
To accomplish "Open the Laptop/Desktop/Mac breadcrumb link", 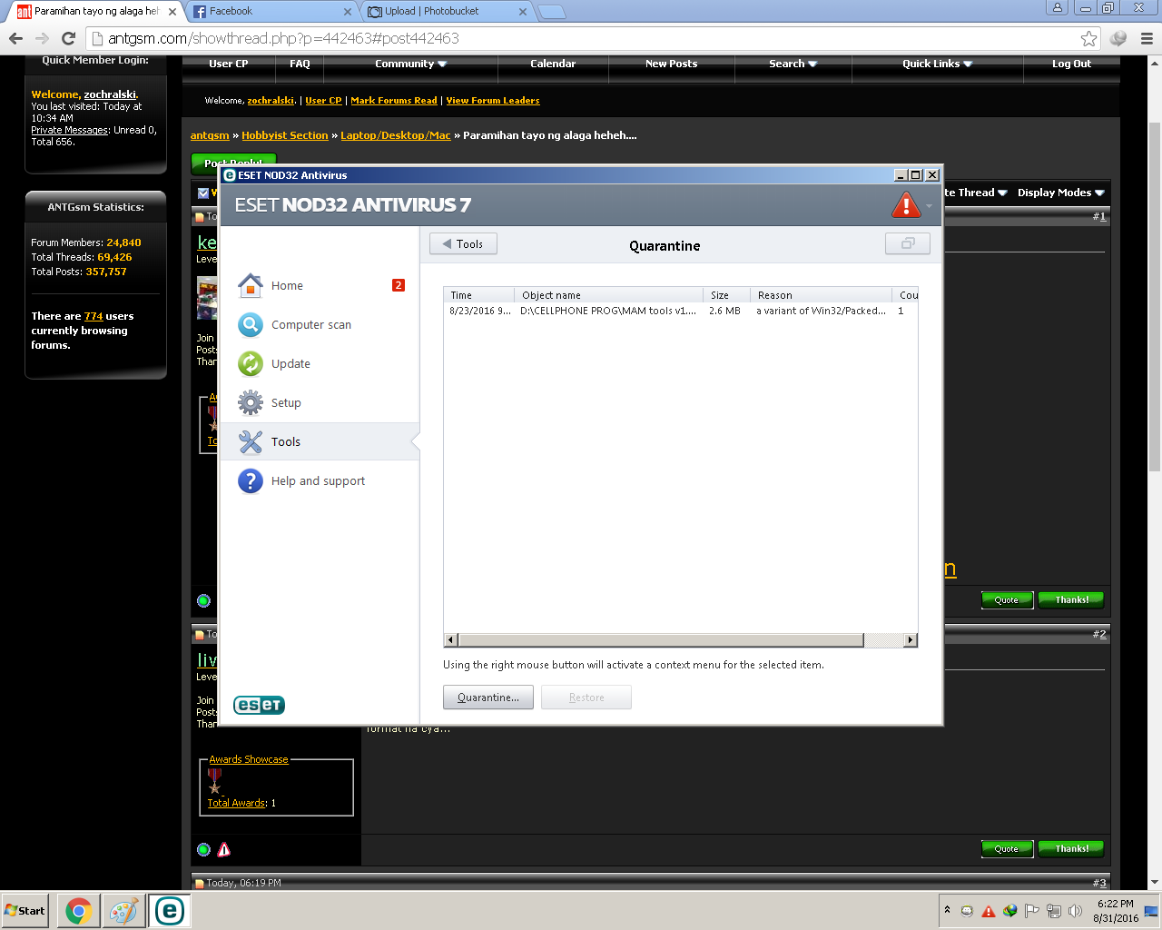I will [395, 135].
